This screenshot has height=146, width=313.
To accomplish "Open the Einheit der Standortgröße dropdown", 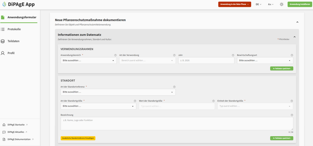I will pos(255,106).
